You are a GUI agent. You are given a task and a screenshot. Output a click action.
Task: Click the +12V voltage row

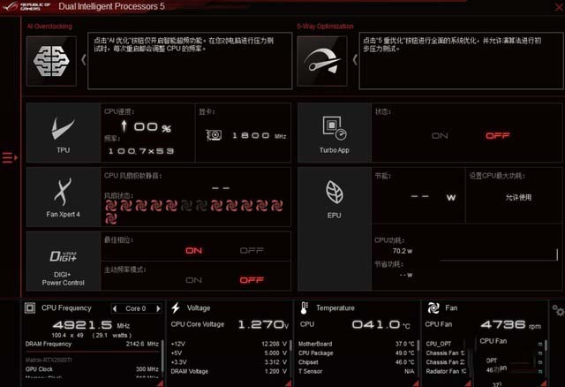229,344
